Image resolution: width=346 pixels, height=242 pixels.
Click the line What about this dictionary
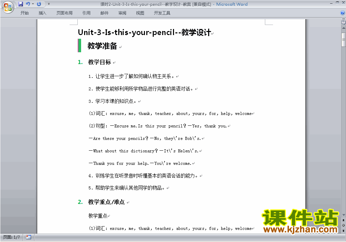click(x=144, y=151)
